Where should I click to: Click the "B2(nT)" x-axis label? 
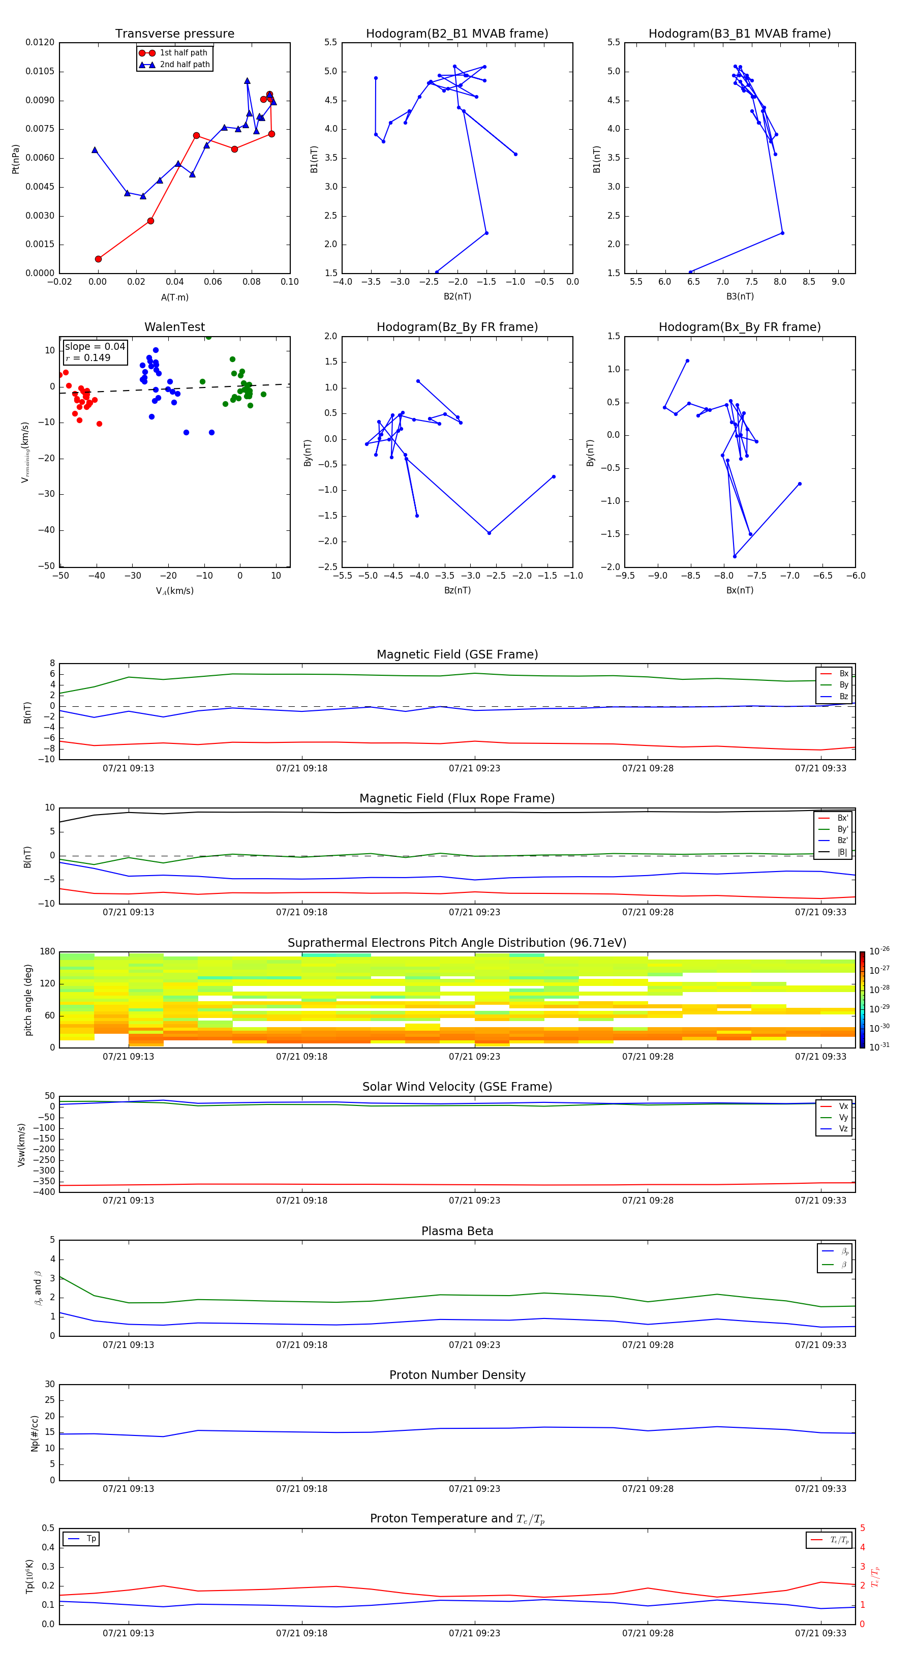click(x=457, y=297)
